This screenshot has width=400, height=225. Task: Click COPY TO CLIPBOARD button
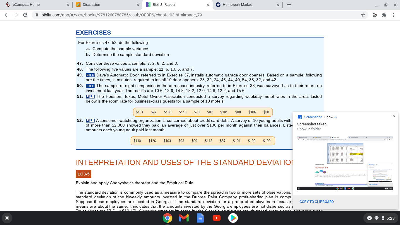point(317,202)
